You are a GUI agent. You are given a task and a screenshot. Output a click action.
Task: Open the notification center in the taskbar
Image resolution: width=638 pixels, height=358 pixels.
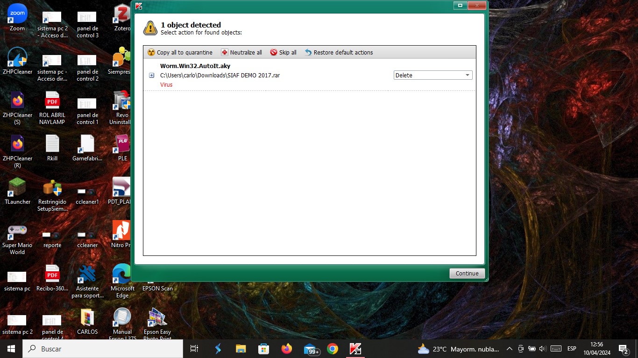coord(623,349)
